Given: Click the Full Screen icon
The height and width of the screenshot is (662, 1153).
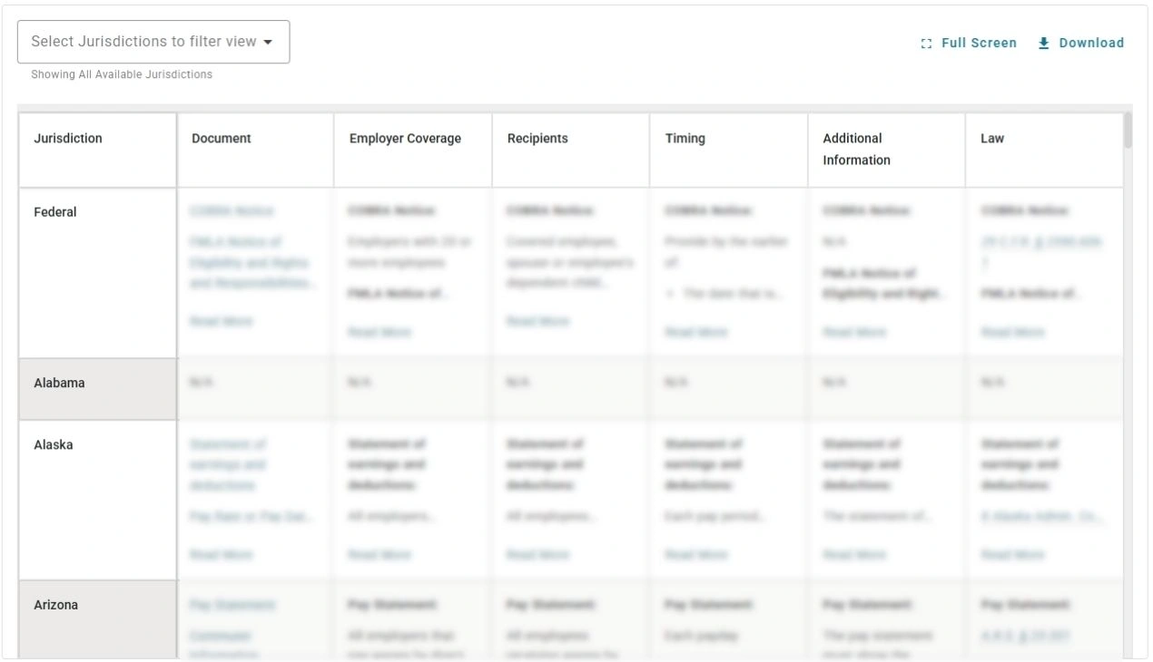Looking at the screenshot, I should (926, 43).
